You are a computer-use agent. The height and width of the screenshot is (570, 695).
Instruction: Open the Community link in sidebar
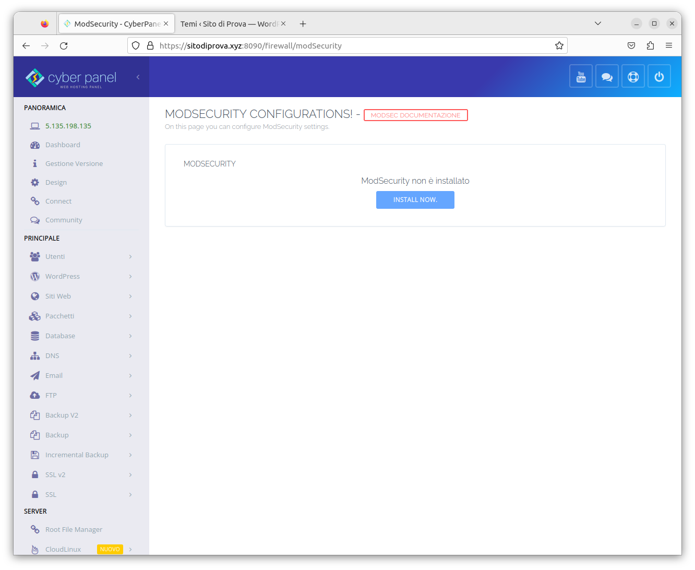click(64, 220)
